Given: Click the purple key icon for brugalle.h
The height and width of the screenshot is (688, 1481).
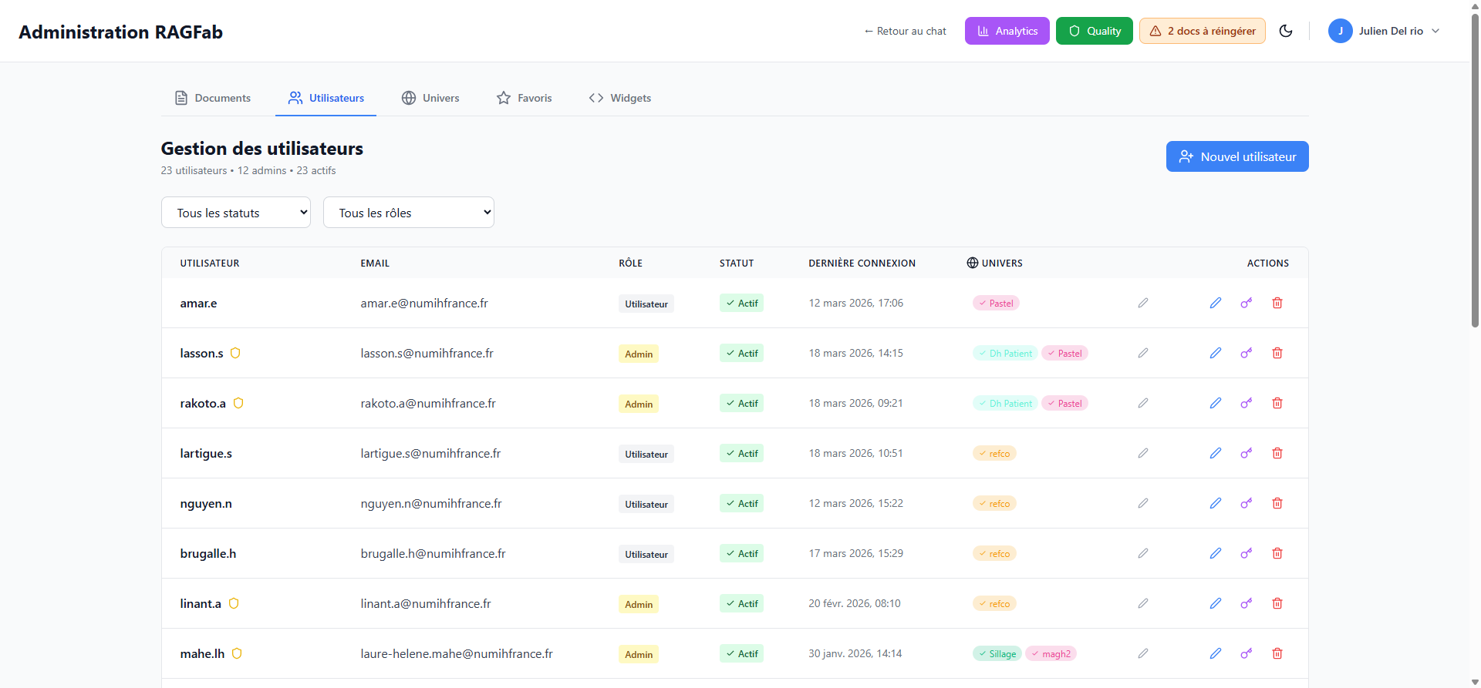Looking at the screenshot, I should coord(1247,553).
